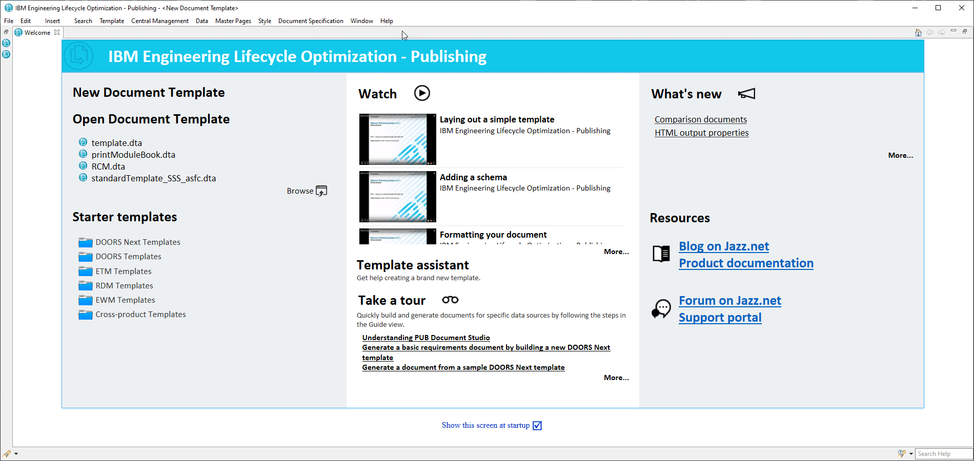974x461 pixels.
Task: Open the Central Management menu
Action: click(160, 20)
